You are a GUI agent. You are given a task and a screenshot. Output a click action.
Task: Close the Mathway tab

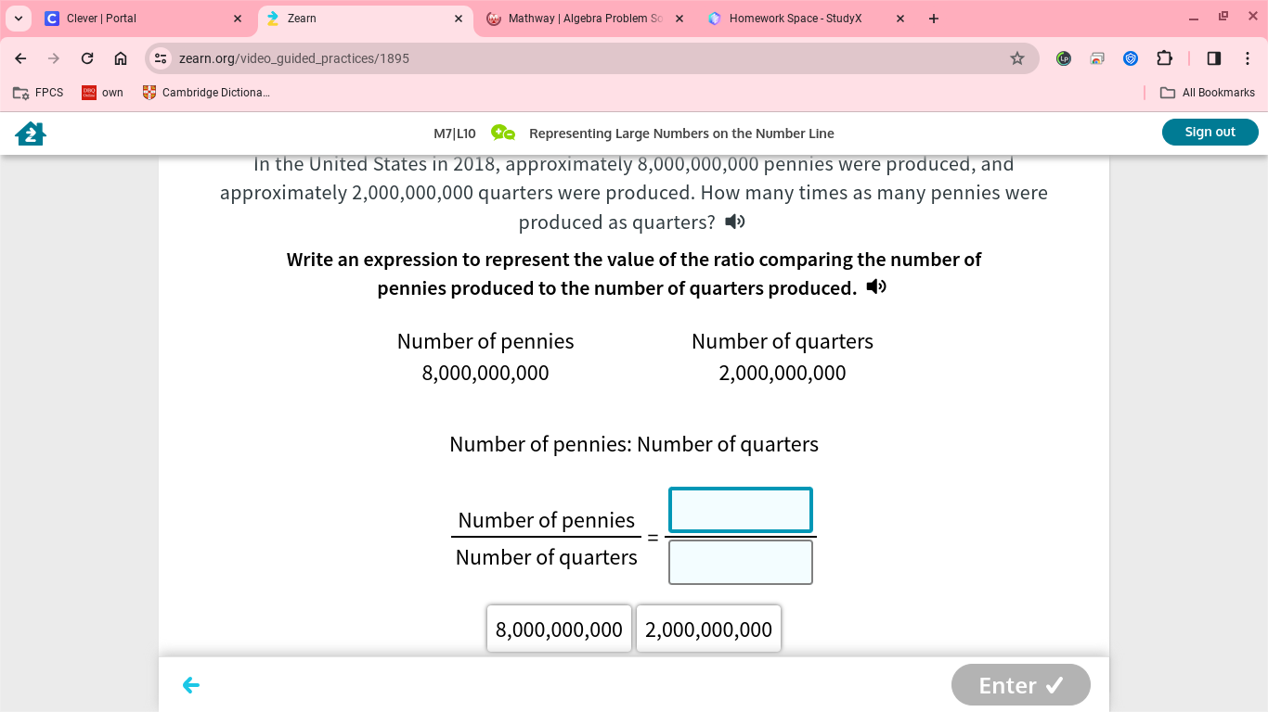click(679, 19)
